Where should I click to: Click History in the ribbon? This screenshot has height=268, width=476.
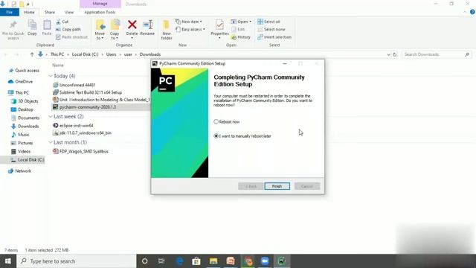coord(241,36)
